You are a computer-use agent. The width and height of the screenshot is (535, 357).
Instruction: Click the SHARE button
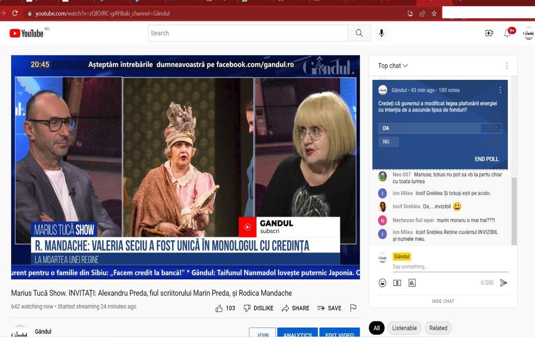[x=295, y=308]
